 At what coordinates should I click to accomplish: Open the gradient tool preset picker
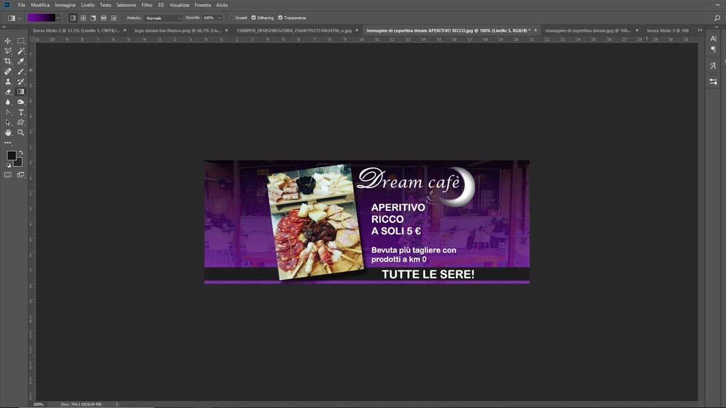14,18
